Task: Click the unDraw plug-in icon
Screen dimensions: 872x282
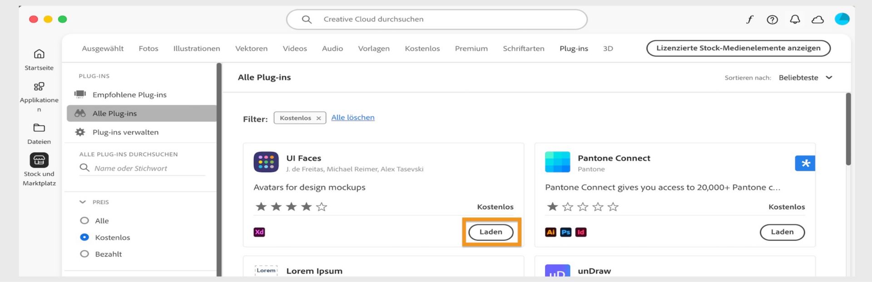Action: pos(557,271)
